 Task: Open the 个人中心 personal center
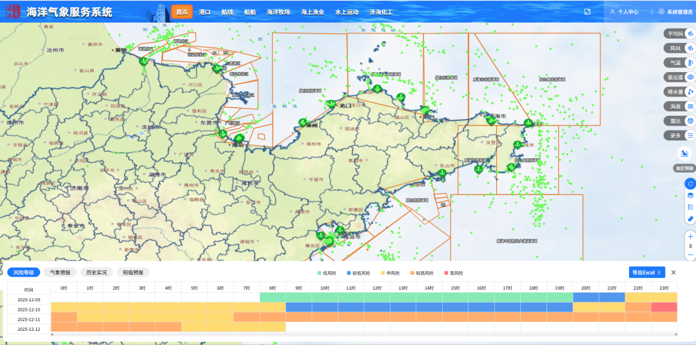624,12
